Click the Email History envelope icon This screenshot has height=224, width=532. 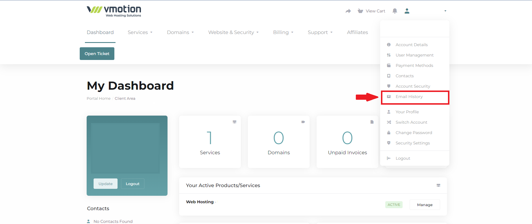pos(389,97)
